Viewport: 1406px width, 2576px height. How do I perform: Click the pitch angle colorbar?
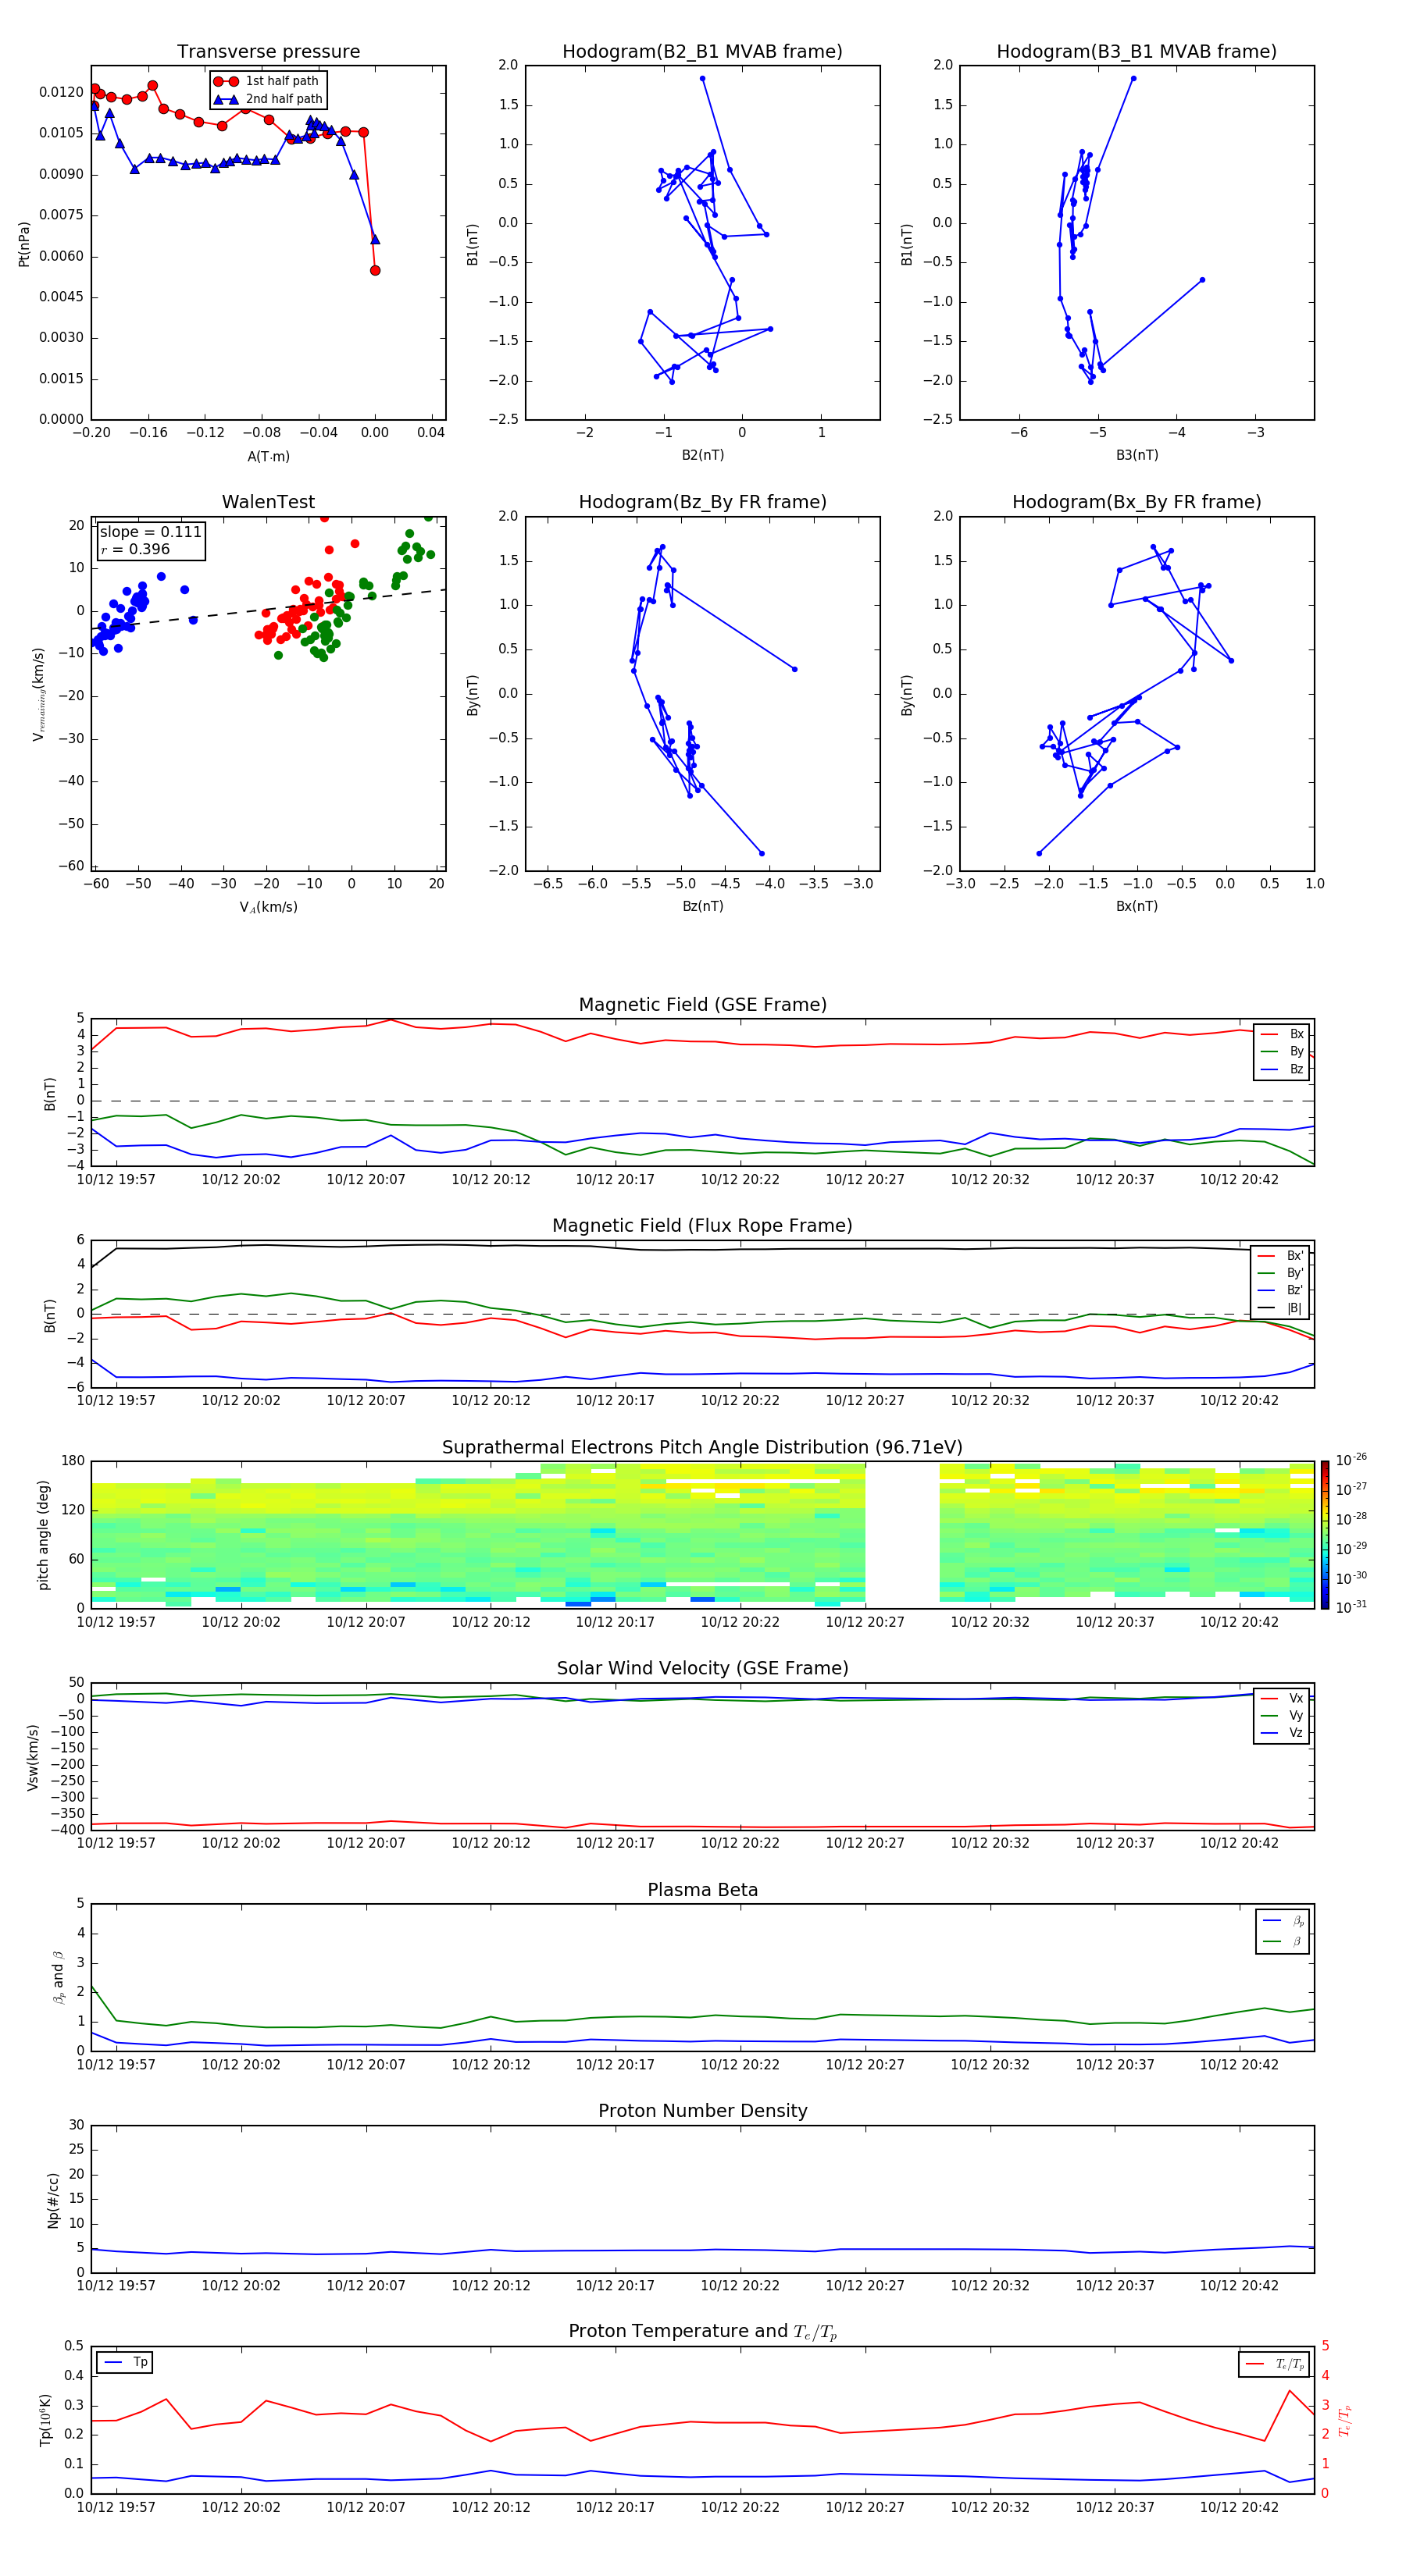1325,1535
